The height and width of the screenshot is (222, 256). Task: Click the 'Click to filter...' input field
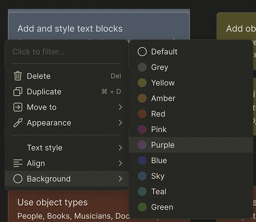[x=67, y=52]
